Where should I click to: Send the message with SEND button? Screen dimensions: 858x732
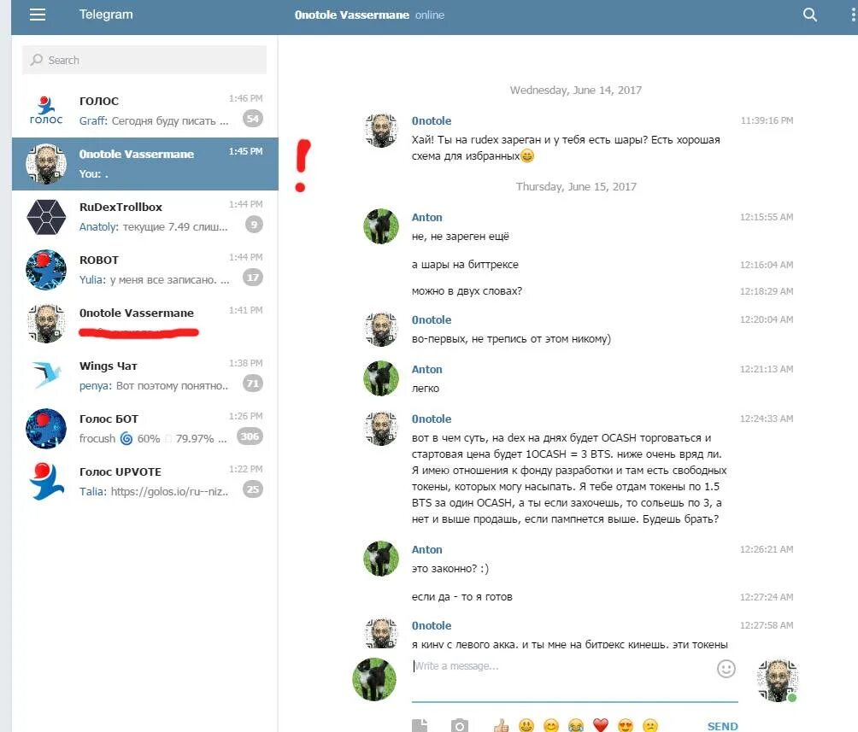coord(722,726)
